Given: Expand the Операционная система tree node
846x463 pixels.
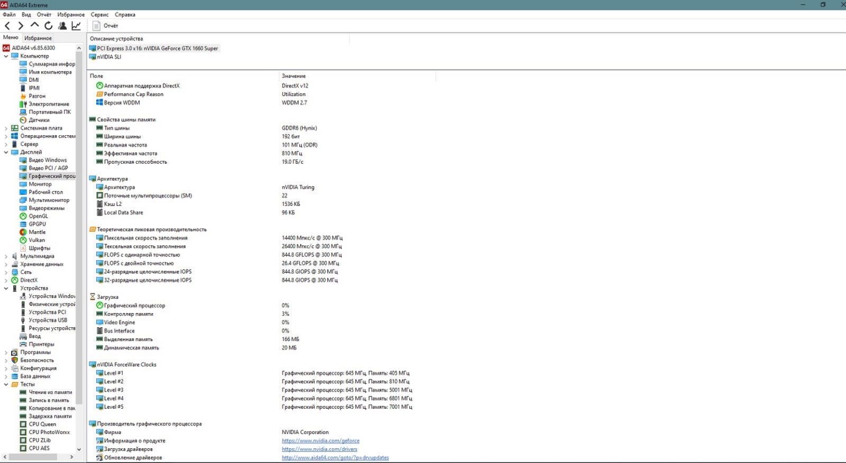Looking at the screenshot, I should [x=6, y=136].
